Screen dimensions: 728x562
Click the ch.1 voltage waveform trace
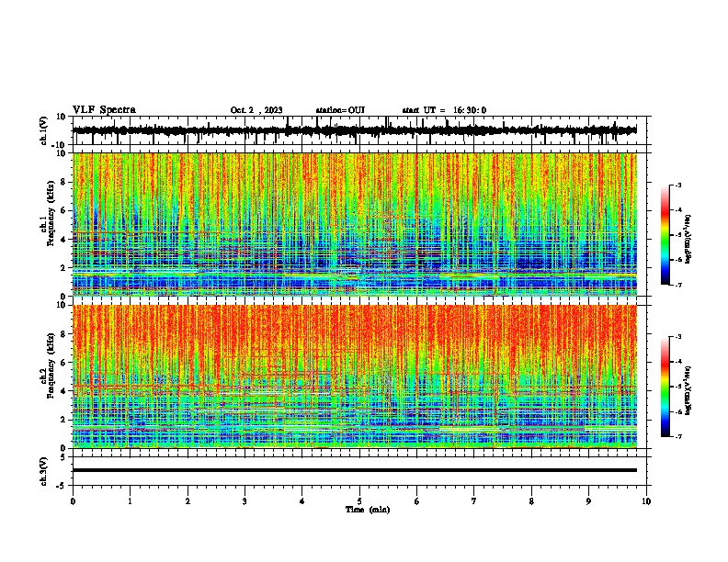pos(355,130)
